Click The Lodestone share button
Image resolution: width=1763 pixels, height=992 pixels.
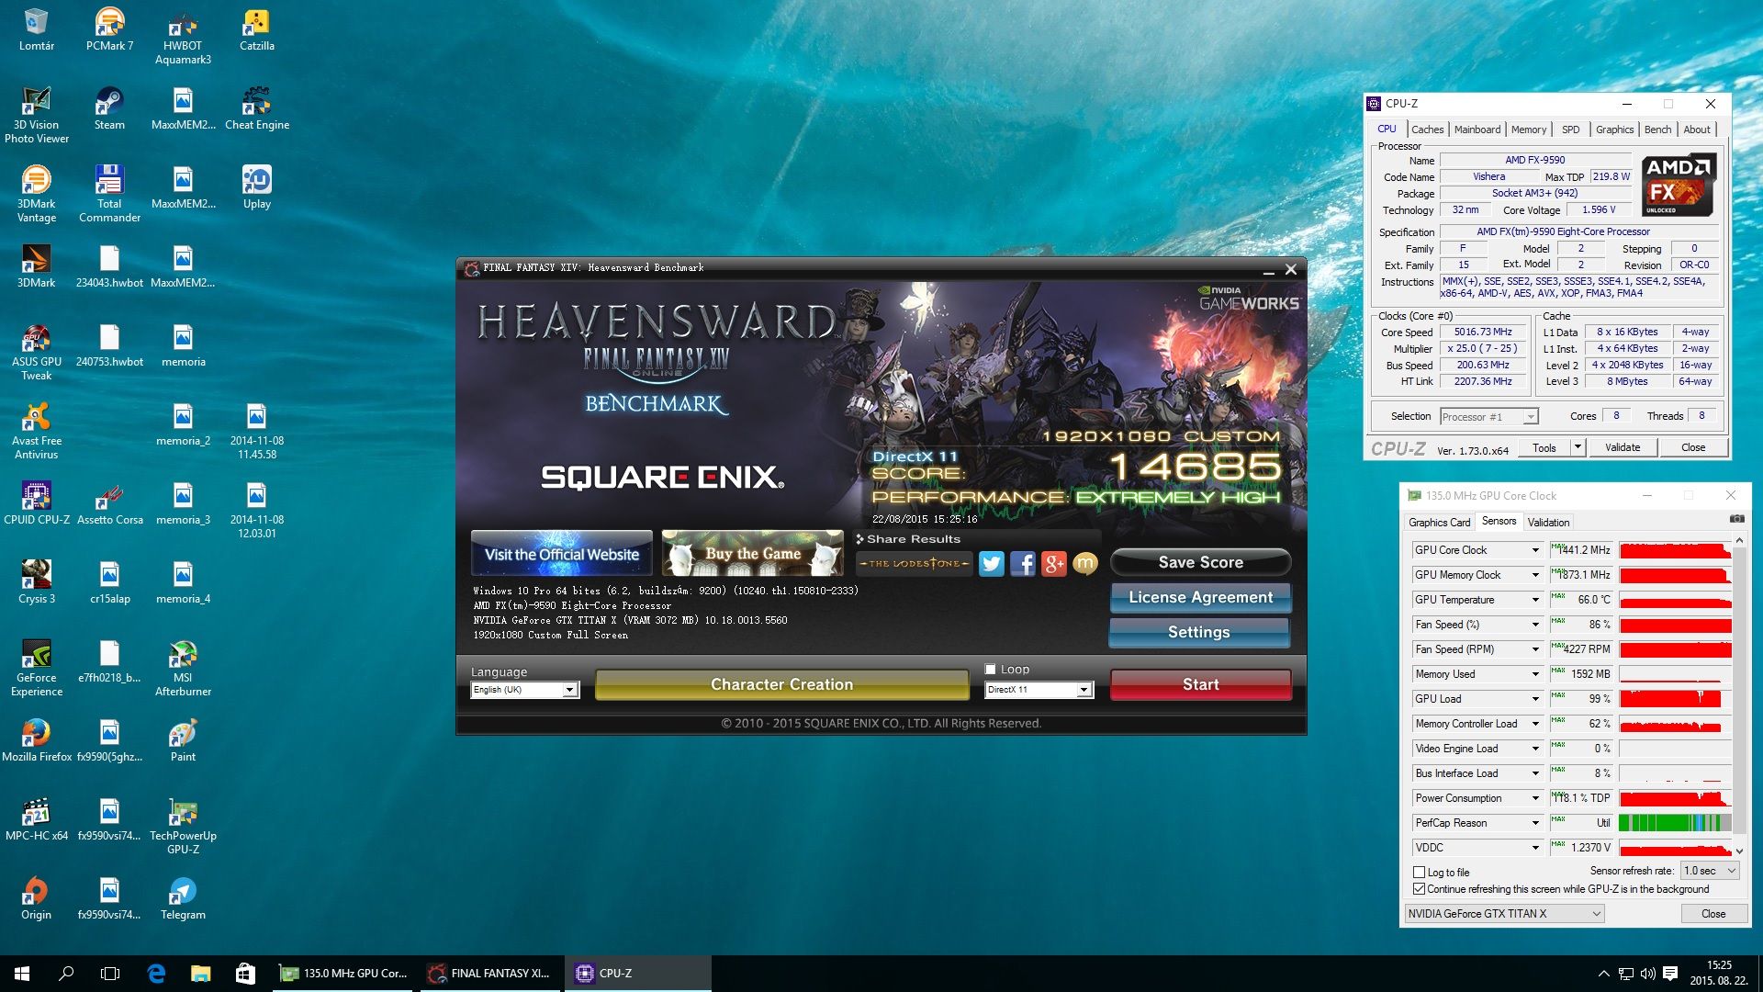coord(914,563)
